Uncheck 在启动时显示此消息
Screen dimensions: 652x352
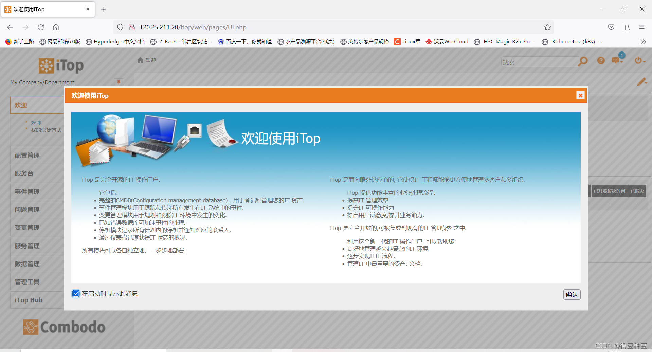pyautogui.click(x=75, y=294)
